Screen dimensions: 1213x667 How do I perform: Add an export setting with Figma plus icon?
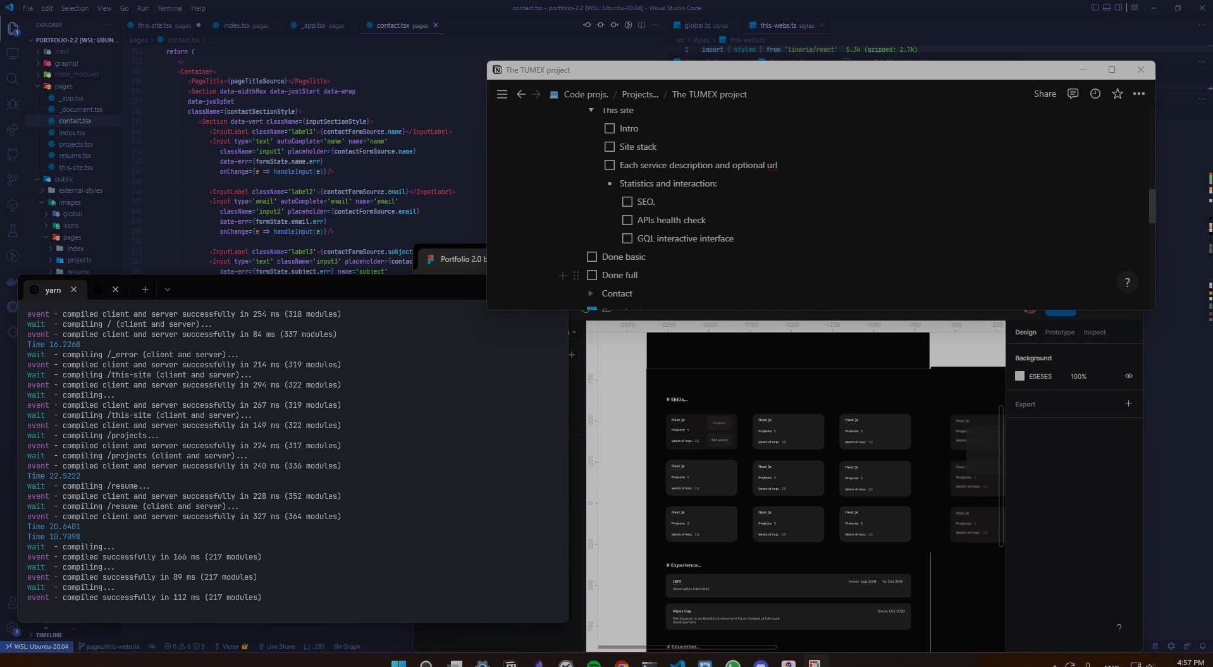1128,403
